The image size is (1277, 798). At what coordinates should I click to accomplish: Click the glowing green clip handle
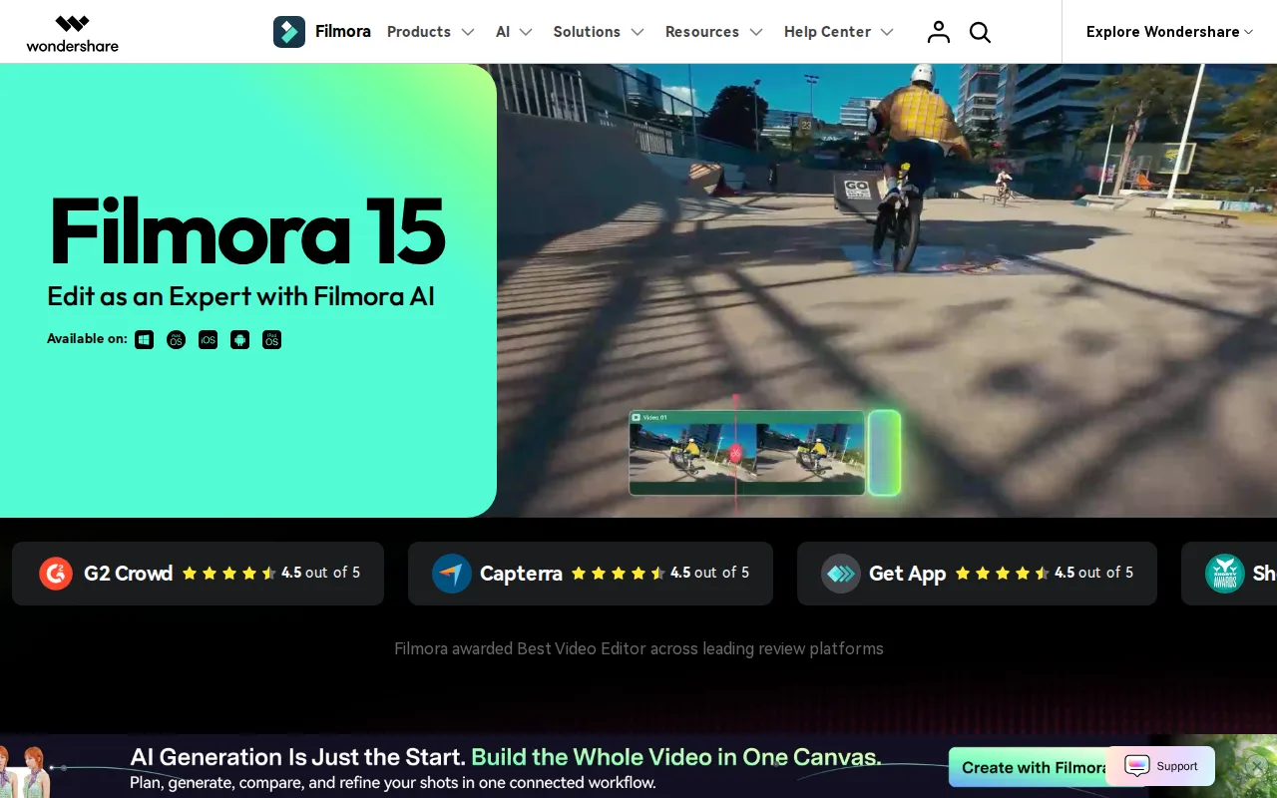tap(884, 453)
